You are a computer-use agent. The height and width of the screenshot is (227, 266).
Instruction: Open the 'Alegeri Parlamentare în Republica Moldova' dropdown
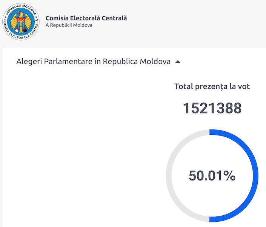click(x=93, y=61)
